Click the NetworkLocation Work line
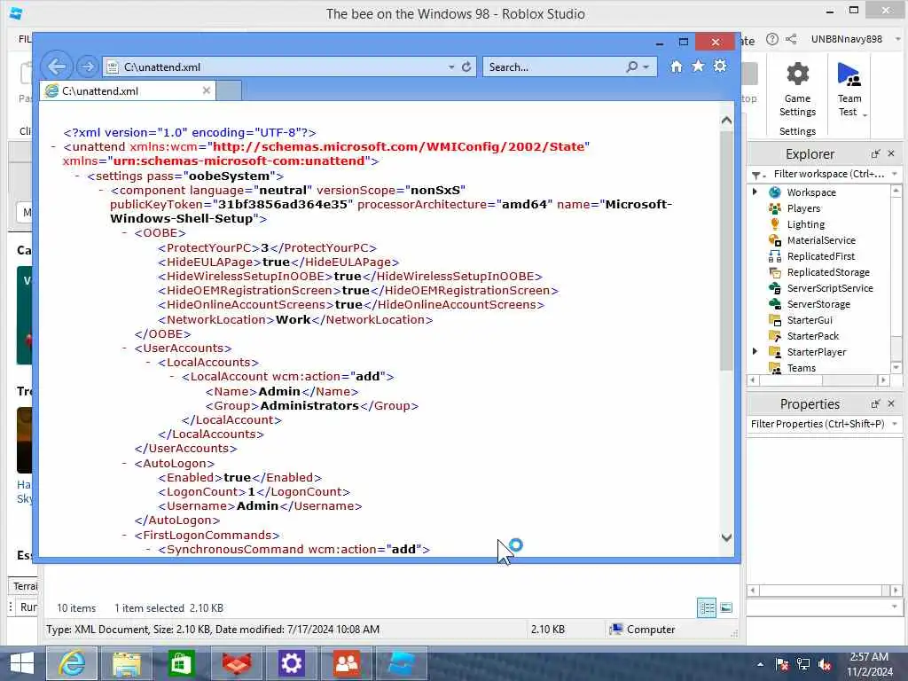Viewport: 908px width, 681px height. (294, 319)
